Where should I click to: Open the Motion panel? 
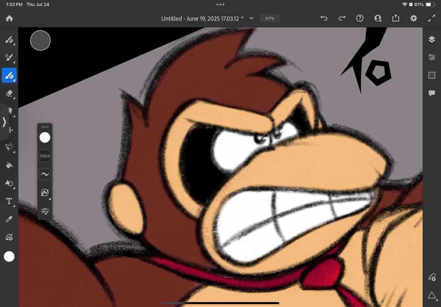point(432,277)
